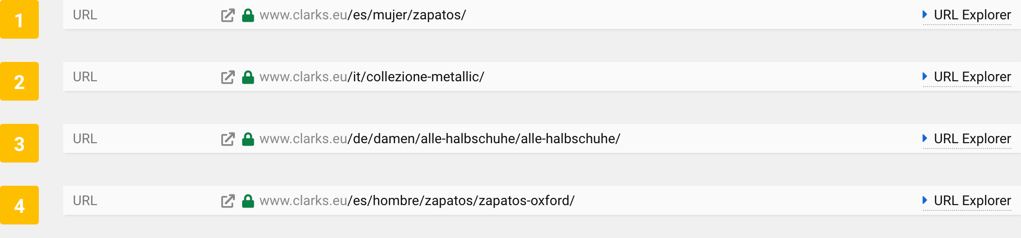
Task: Select the yellow number 4 badge
Action: (x=19, y=206)
